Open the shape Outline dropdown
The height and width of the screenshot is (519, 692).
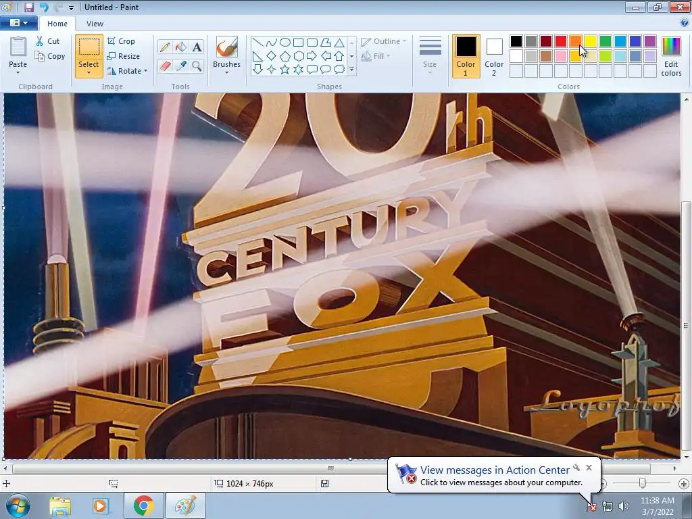coord(384,41)
